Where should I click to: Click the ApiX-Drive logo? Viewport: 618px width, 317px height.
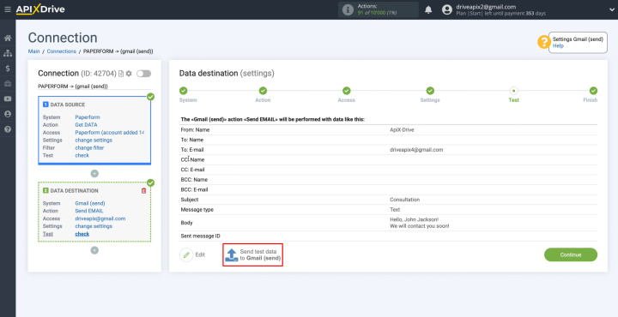point(40,9)
